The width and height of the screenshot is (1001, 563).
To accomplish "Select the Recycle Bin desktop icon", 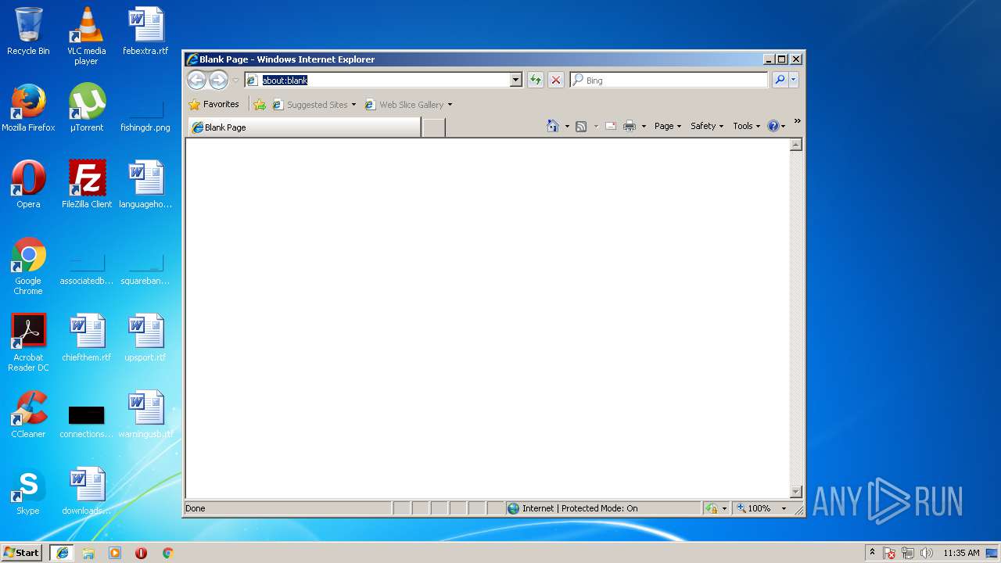I will point(28,31).
